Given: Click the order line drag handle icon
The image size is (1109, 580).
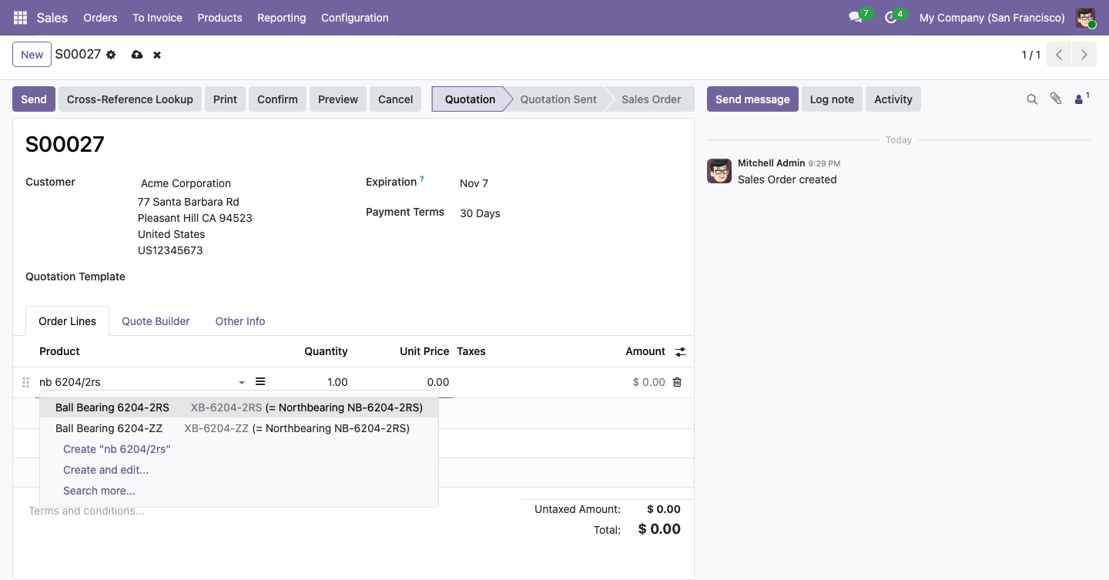Looking at the screenshot, I should (x=25, y=382).
